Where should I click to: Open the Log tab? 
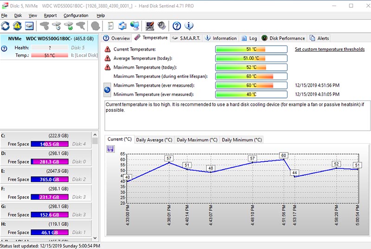click(249, 38)
